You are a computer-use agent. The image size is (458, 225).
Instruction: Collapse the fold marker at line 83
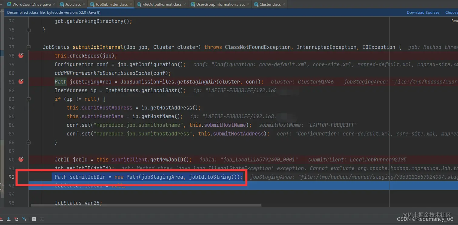pyautogui.click(x=28, y=99)
